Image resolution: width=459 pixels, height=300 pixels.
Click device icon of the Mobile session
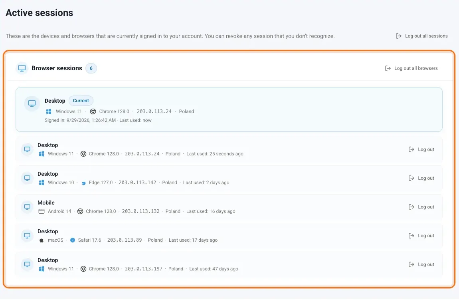click(x=27, y=207)
